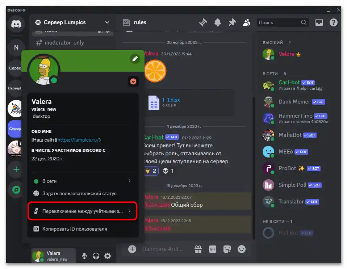Add attachment plus button in message box
This screenshot has width=347, height=269.
(x=132, y=249)
